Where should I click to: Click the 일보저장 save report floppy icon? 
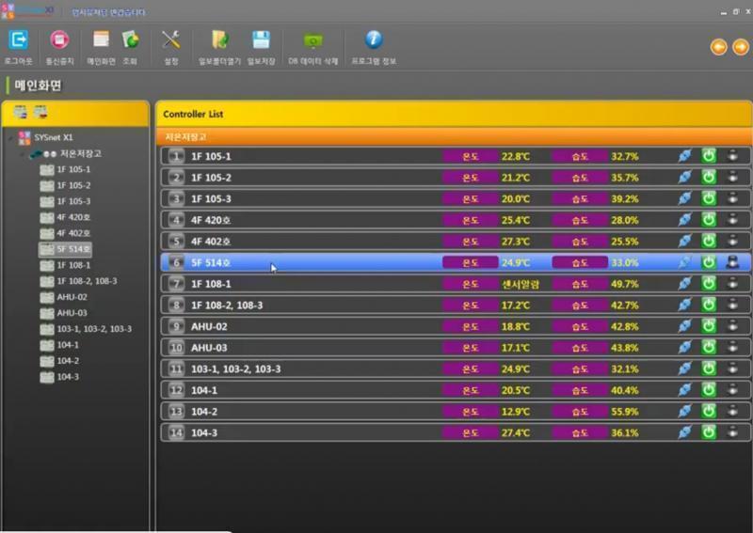[261, 40]
